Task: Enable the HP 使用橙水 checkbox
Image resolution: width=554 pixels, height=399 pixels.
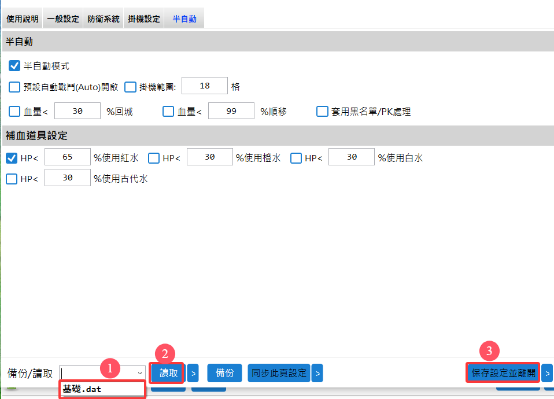Action: point(154,158)
